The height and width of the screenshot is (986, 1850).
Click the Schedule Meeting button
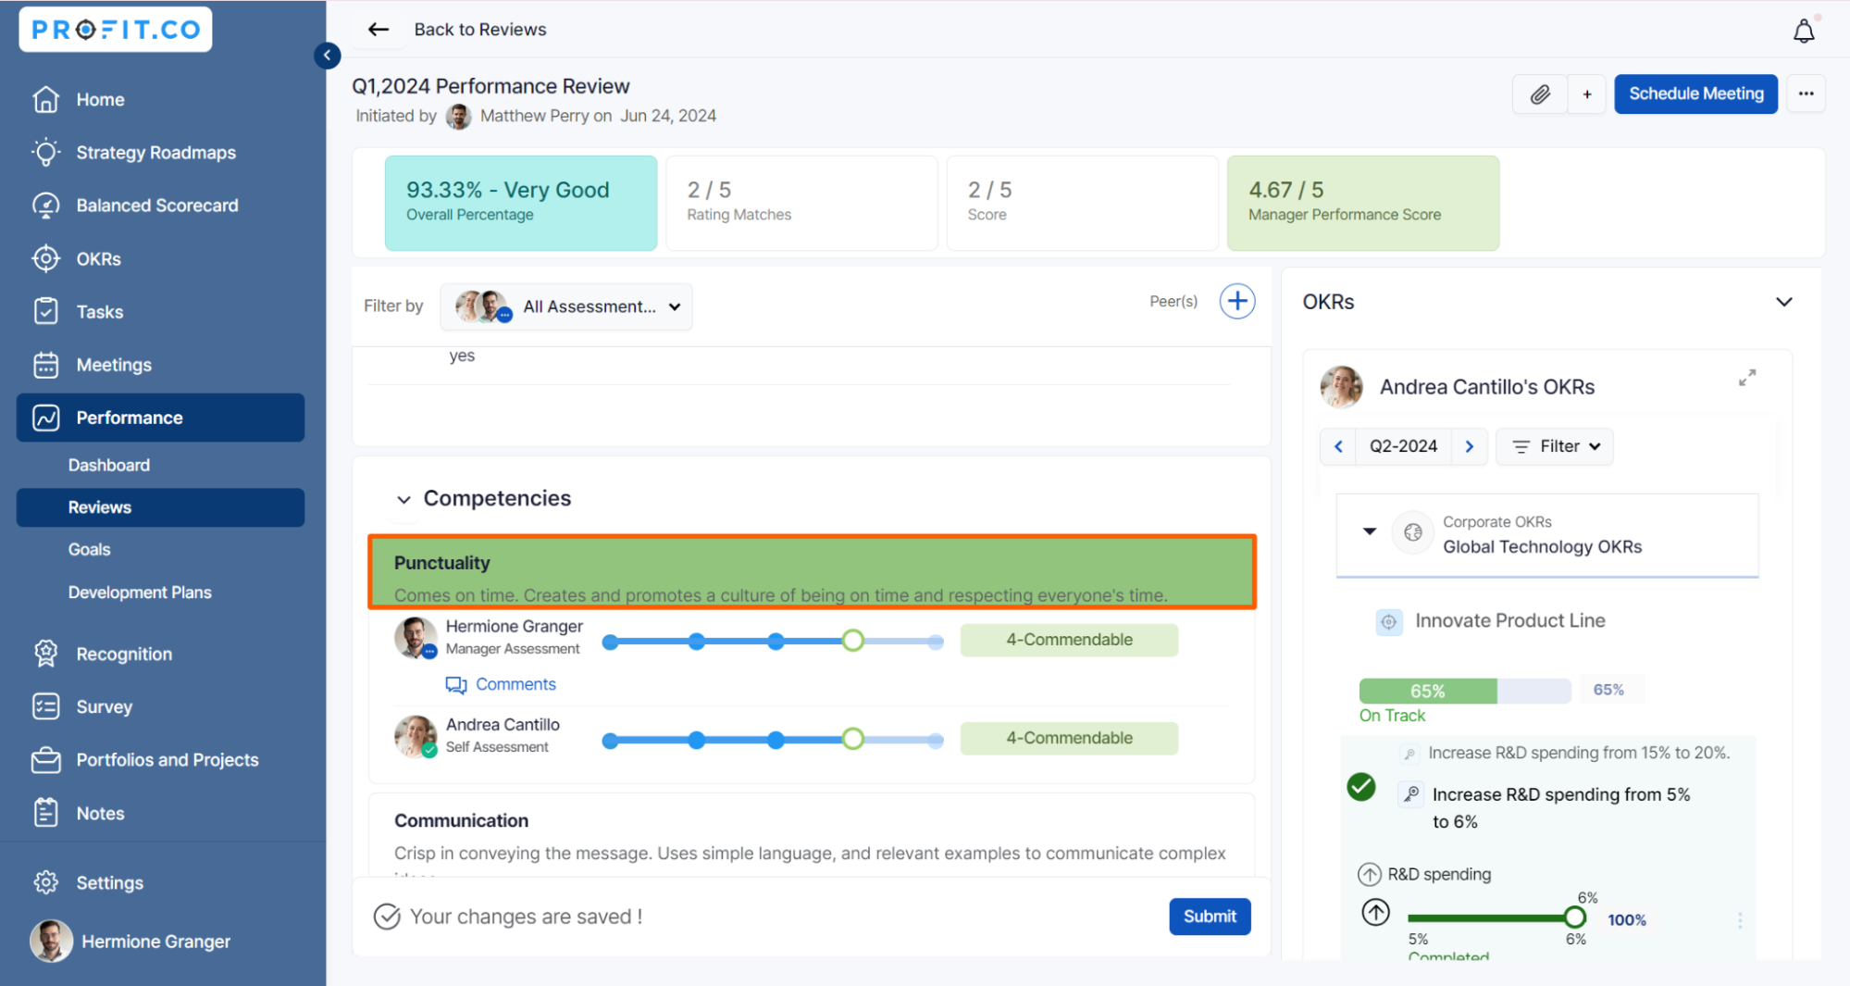tap(1695, 94)
